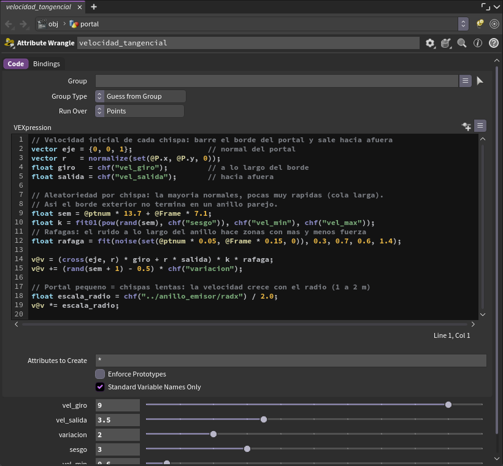Click the Attributes to Create field
Screen dimensions: 503x466
[291, 361]
